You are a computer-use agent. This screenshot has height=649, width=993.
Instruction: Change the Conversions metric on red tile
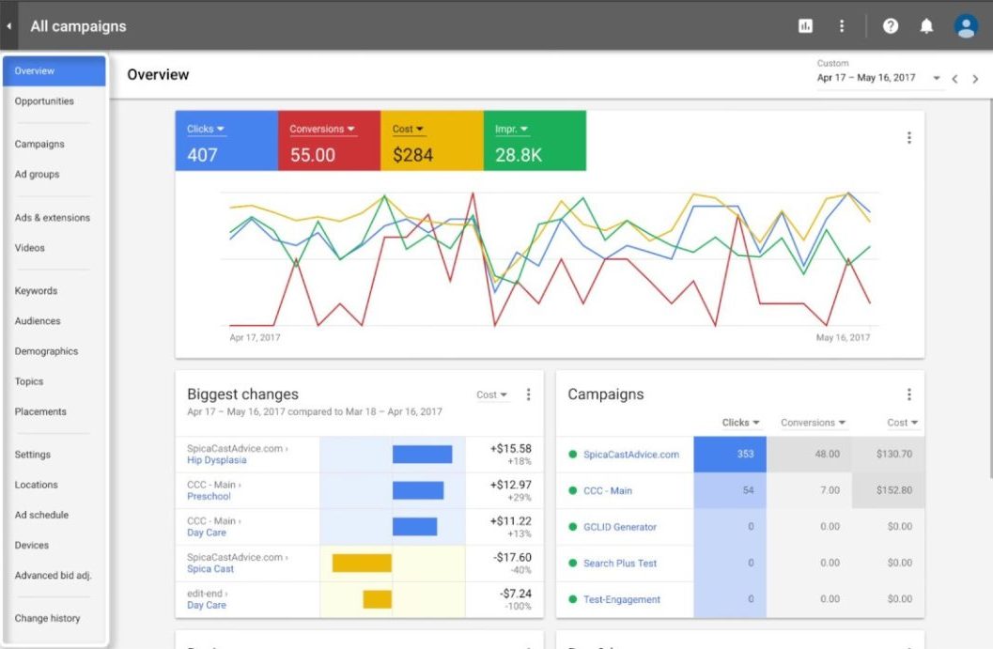click(x=322, y=130)
